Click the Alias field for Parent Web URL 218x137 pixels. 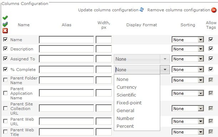coord(66,121)
